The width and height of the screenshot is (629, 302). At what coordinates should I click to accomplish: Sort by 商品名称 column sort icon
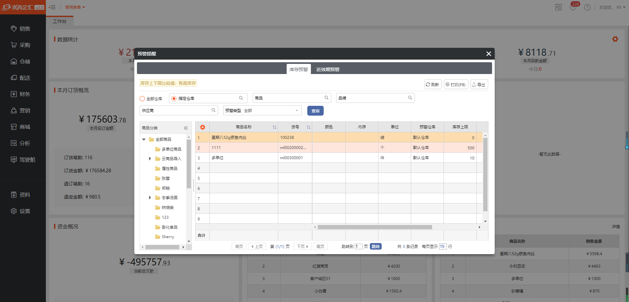(x=274, y=127)
